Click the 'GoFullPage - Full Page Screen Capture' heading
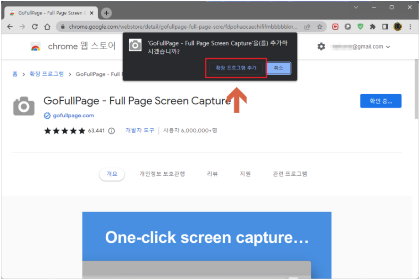420x280 pixels. tap(137, 101)
